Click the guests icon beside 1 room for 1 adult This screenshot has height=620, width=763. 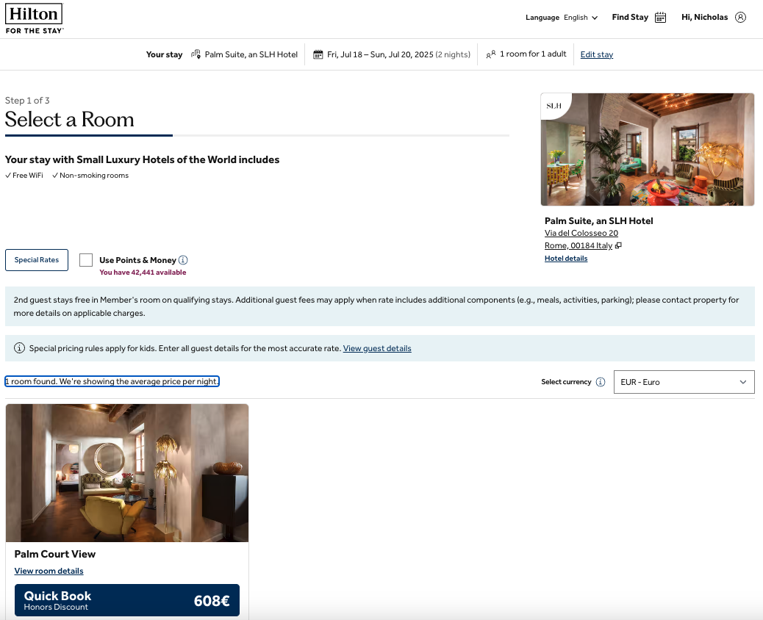[x=491, y=54]
